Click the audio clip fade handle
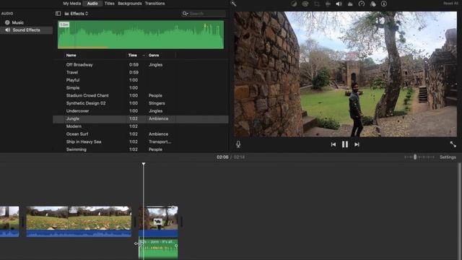Image resolution: width=462 pixels, height=260 pixels. coord(176,246)
